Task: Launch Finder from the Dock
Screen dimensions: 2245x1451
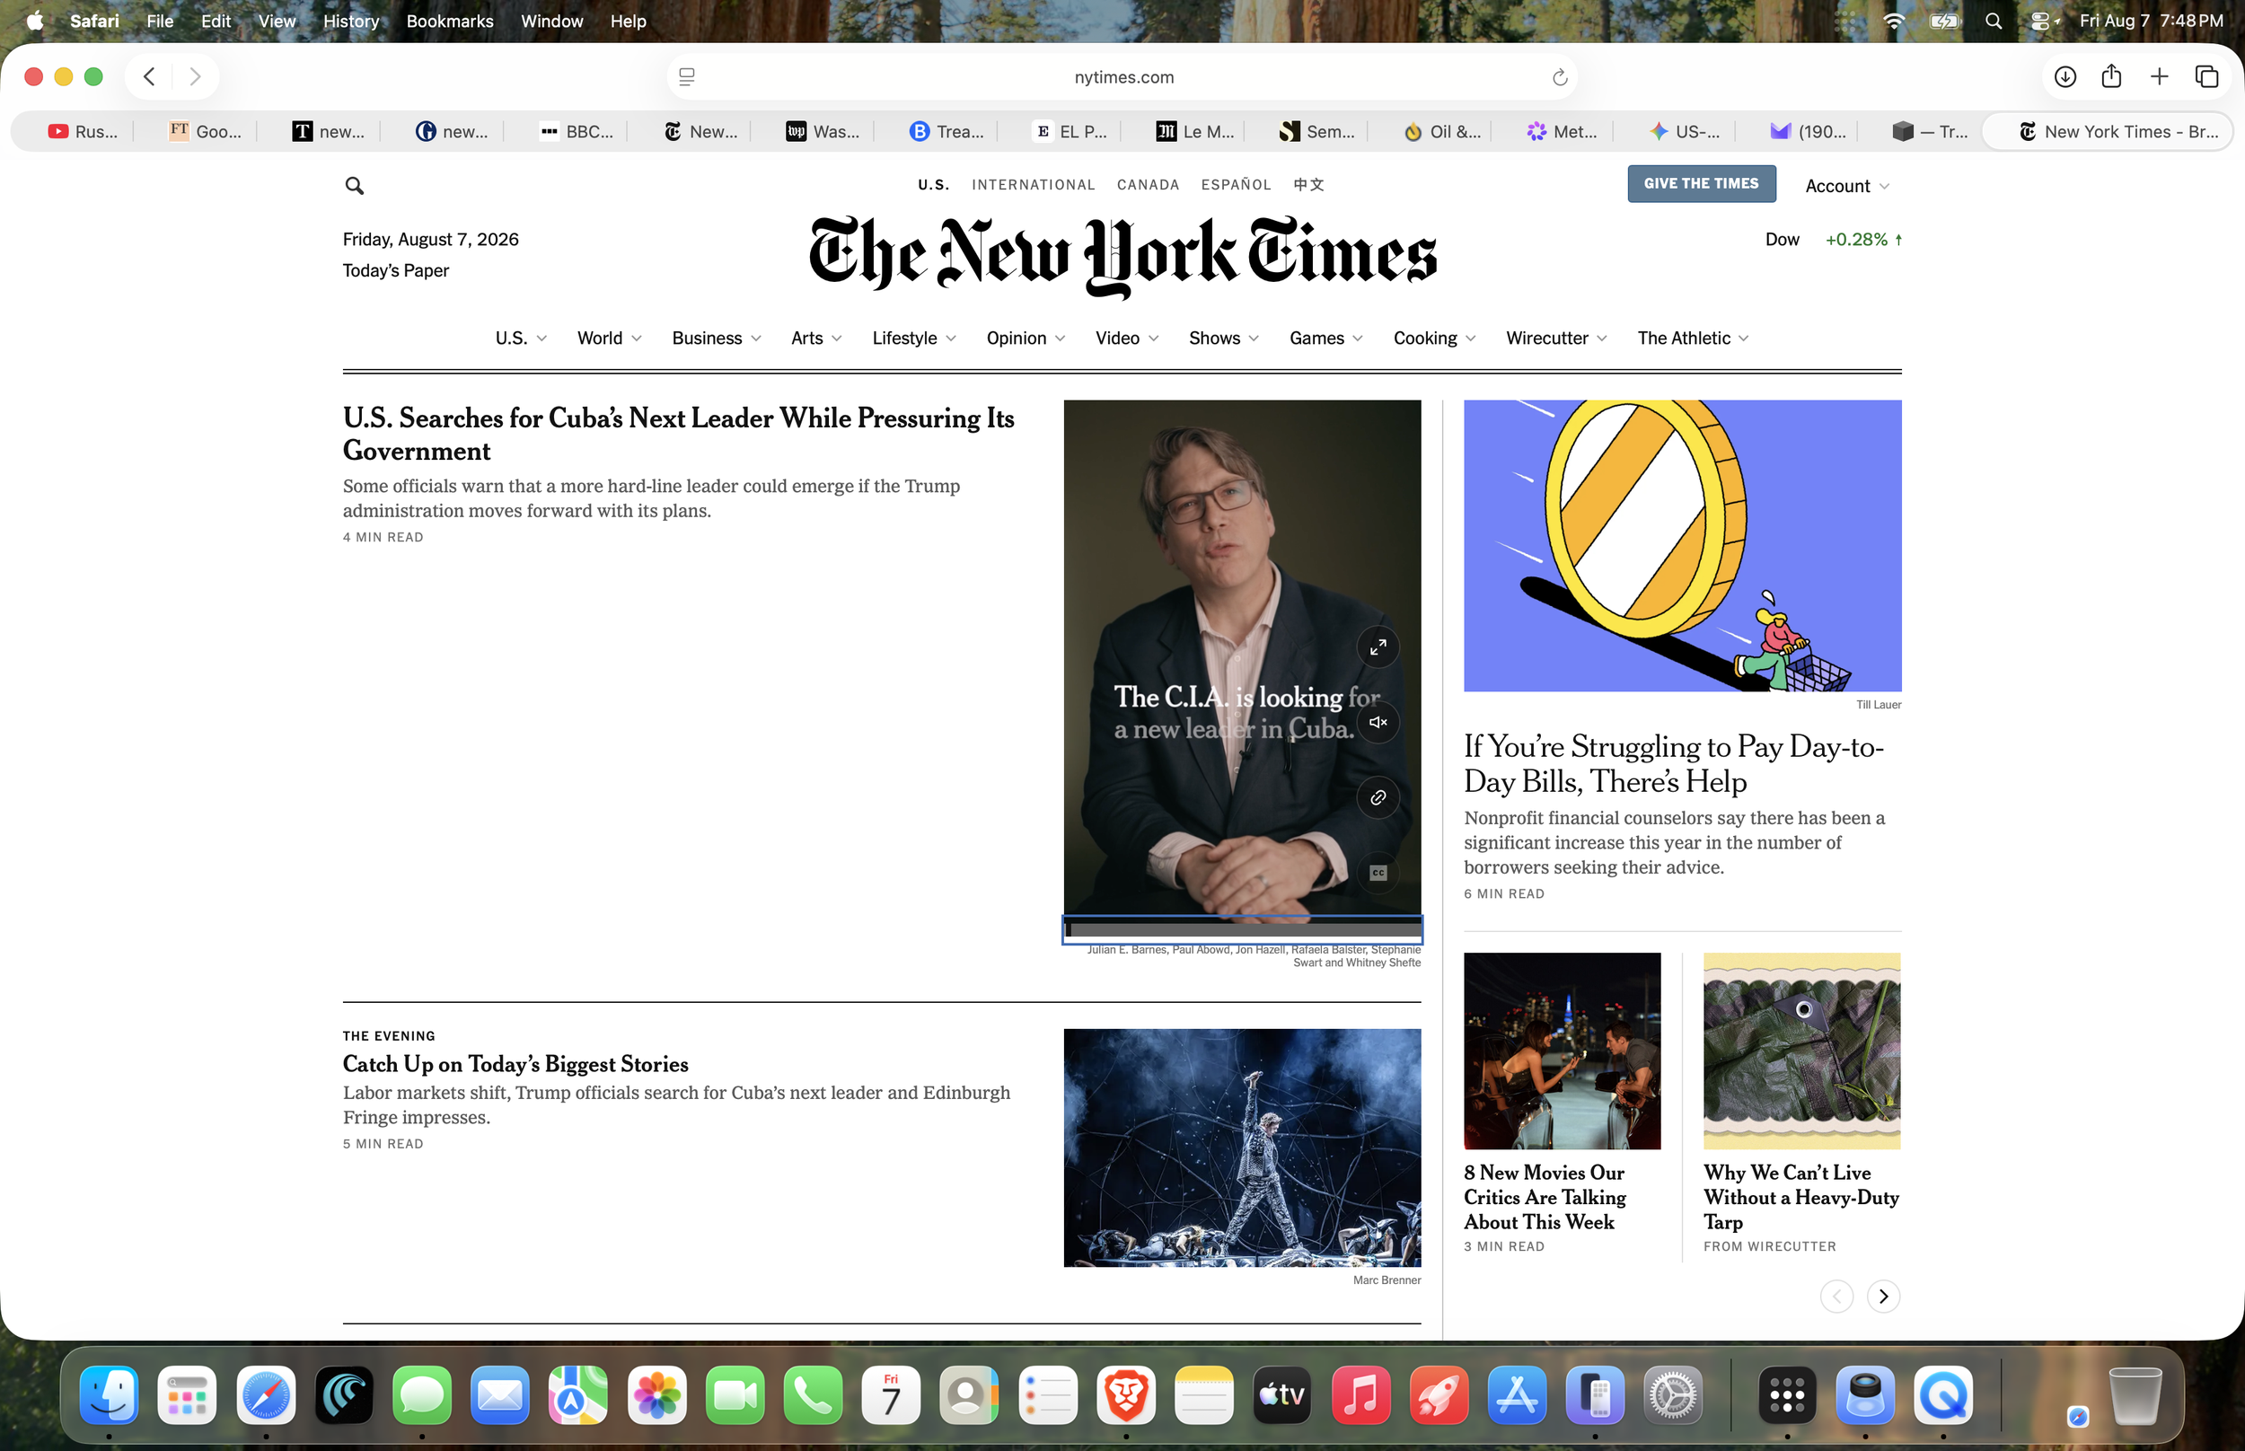Action: (x=110, y=1395)
